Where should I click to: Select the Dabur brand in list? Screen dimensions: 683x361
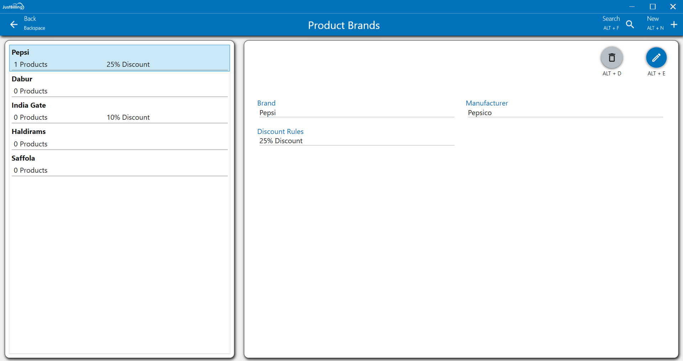point(119,85)
